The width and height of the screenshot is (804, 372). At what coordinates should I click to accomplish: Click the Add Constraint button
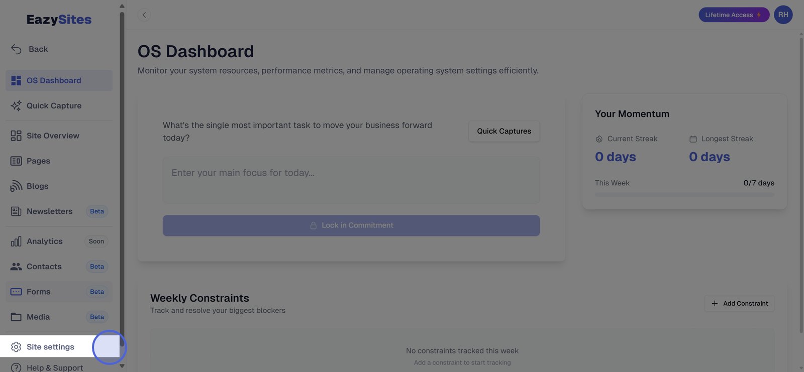click(x=739, y=303)
